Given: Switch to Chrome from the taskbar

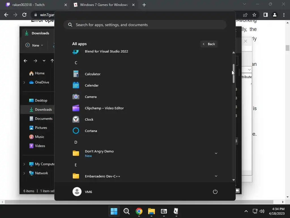Looking at the screenshot, I should pos(139,211).
